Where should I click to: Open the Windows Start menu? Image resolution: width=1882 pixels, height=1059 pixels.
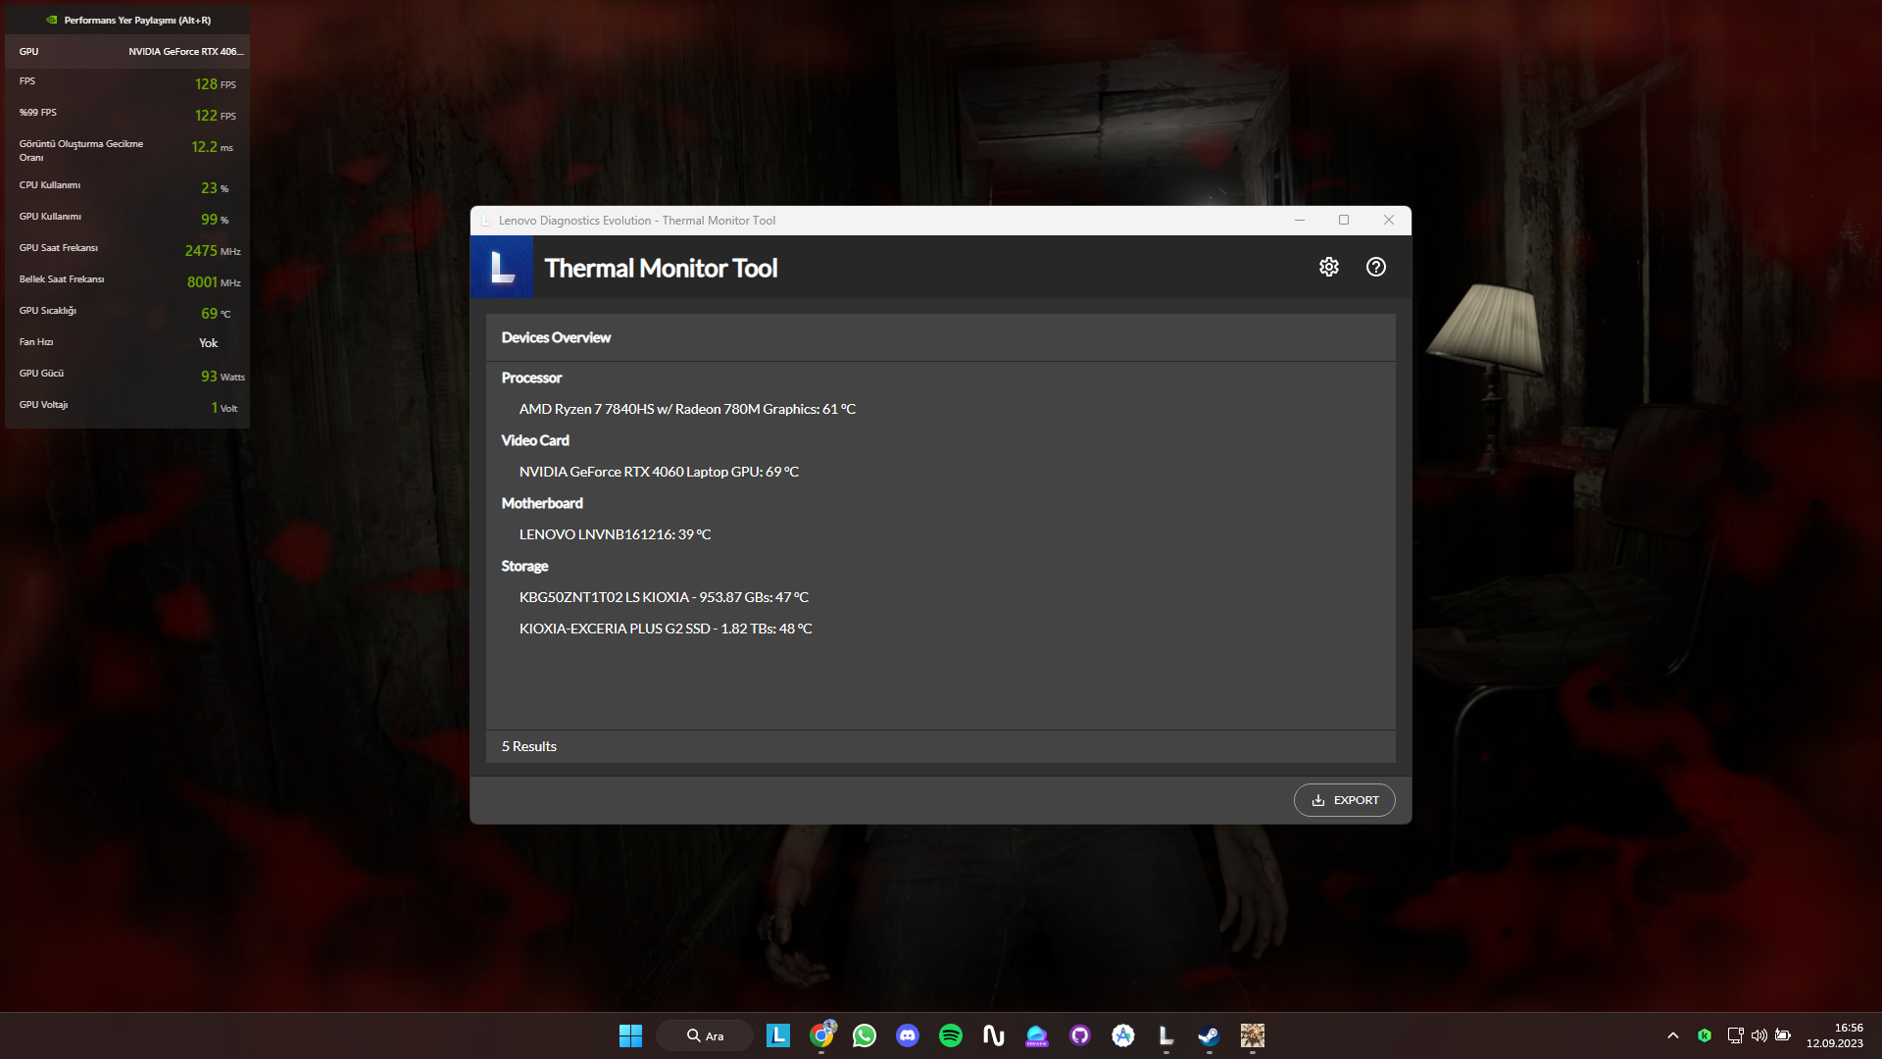coord(630,1035)
